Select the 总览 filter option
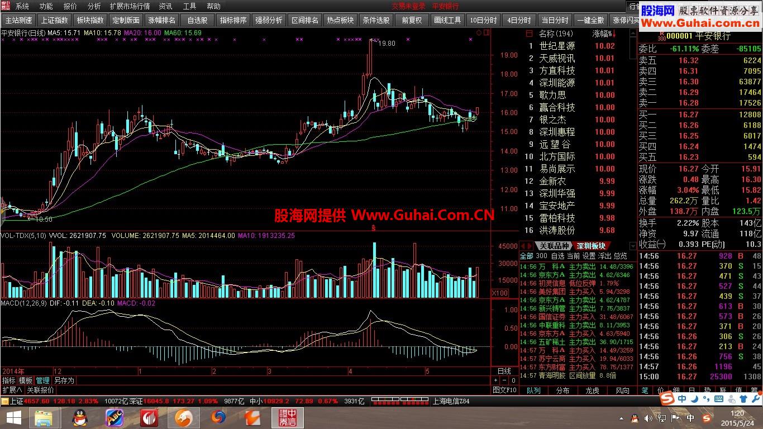This screenshot has height=429, width=763. (620, 256)
